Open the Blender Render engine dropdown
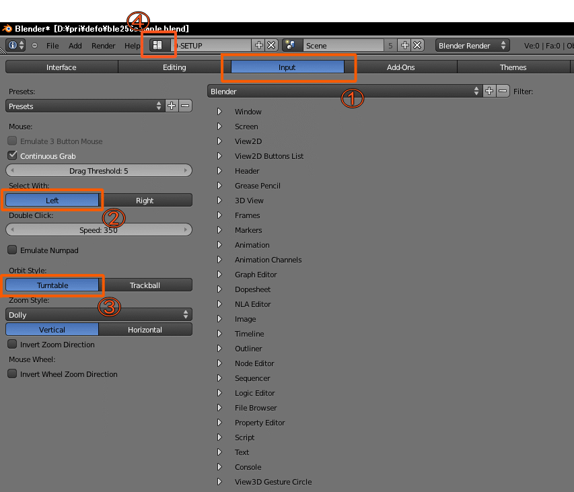The height and width of the screenshot is (492, 574). tap(472, 45)
